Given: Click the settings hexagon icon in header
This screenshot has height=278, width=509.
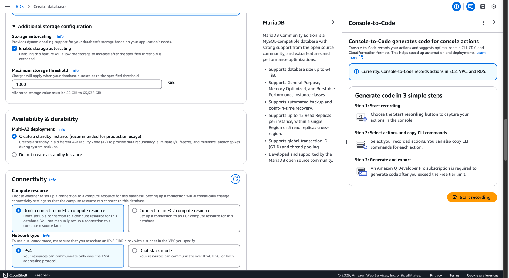Looking at the screenshot, I should (494, 6).
